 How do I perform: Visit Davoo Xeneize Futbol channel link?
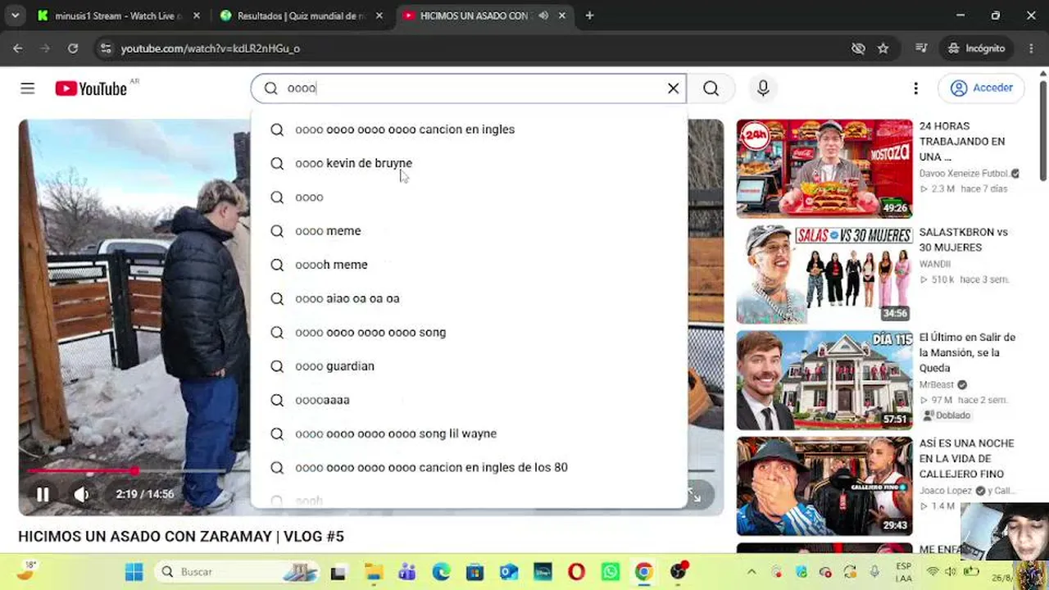964,174
